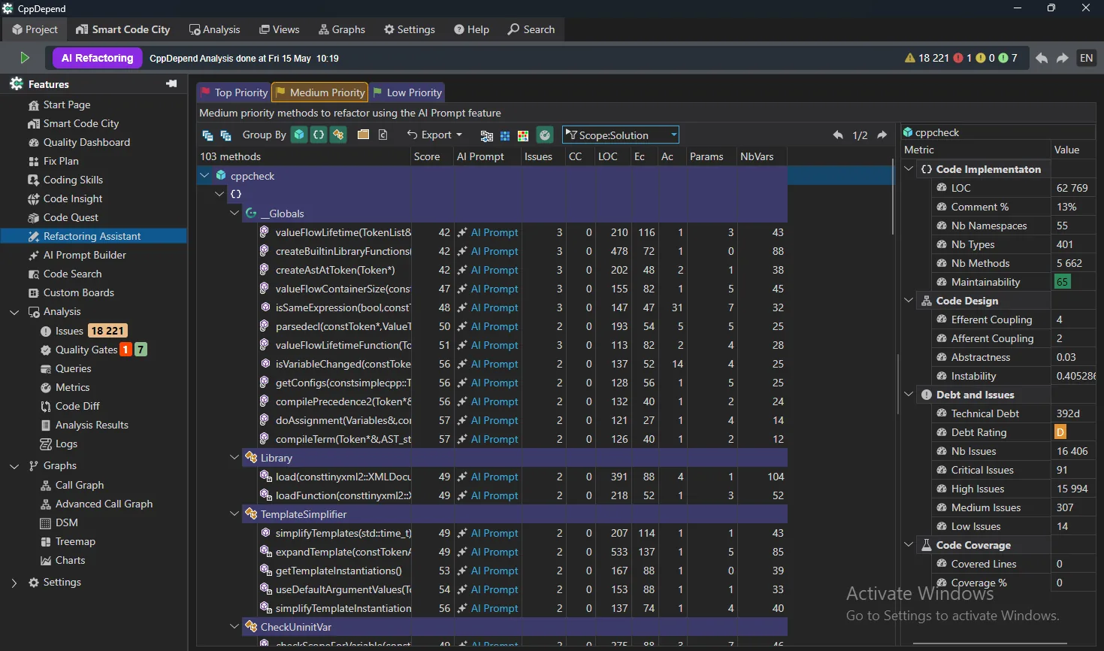The height and width of the screenshot is (651, 1104).
Task: Click the dependency graph export icon
Action: click(x=486, y=135)
